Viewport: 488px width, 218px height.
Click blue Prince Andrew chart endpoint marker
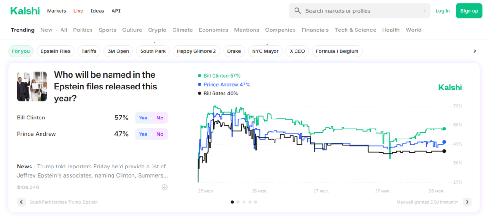click(x=444, y=142)
